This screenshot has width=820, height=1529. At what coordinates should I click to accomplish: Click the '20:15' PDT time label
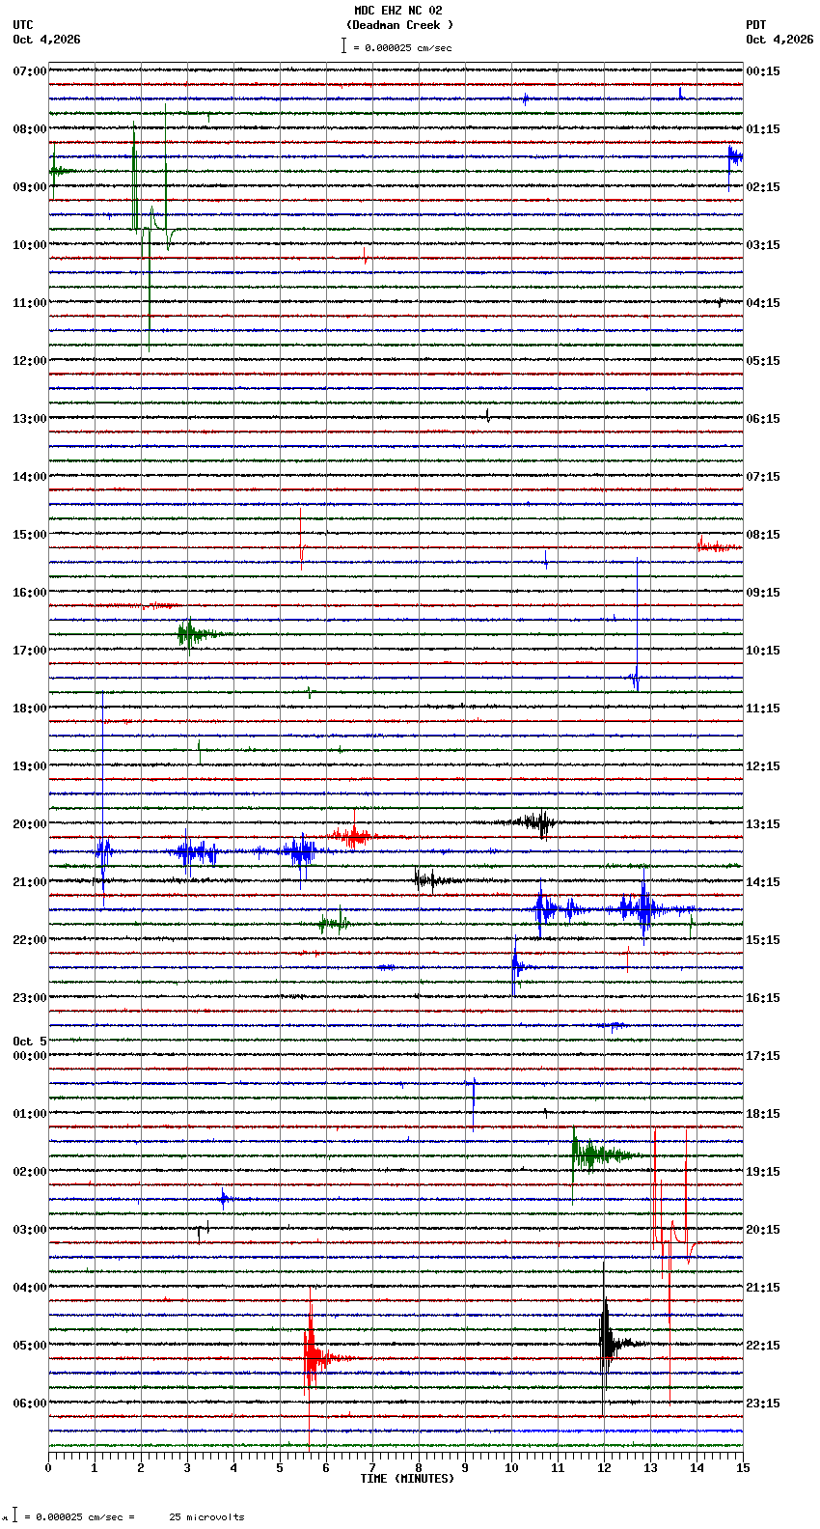click(x=763, y=1230)
